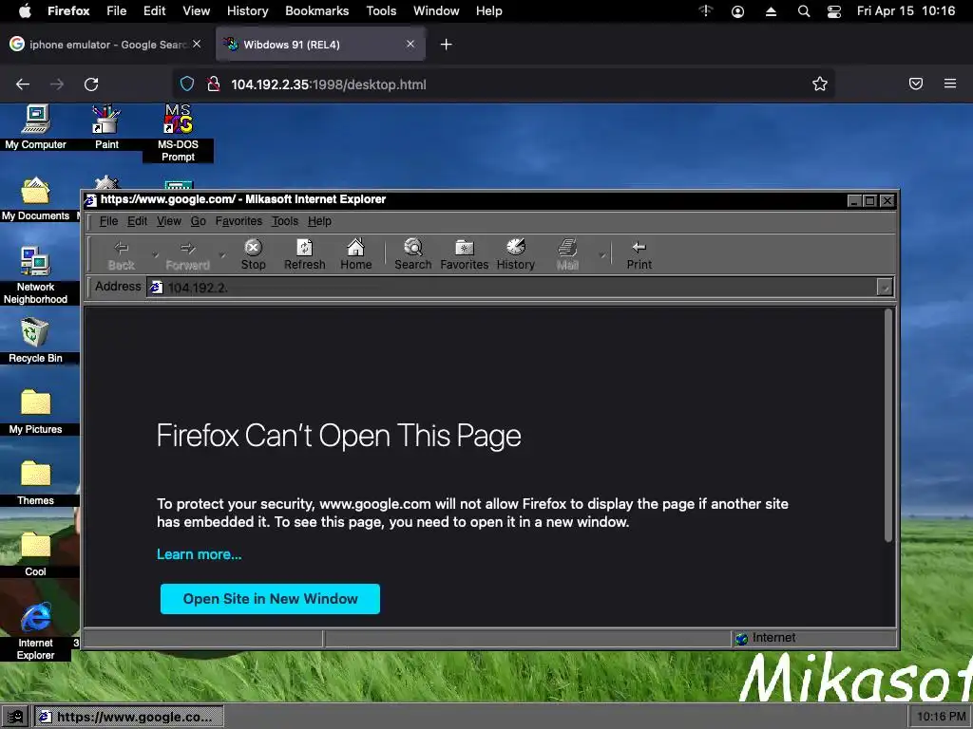
Task: Close the Wibdows 91 tab
Action: click(410, 44)
